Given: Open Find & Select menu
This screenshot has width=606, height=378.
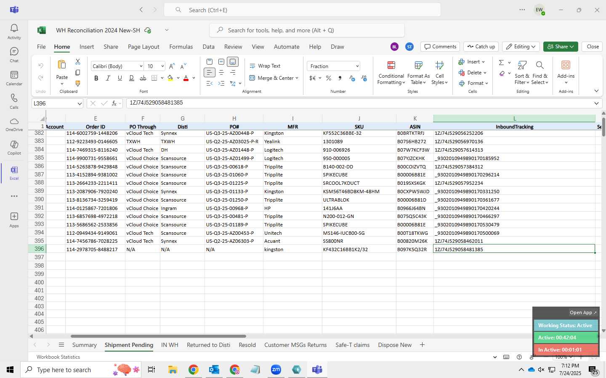Looking at the screenshot, I should 540,73.
